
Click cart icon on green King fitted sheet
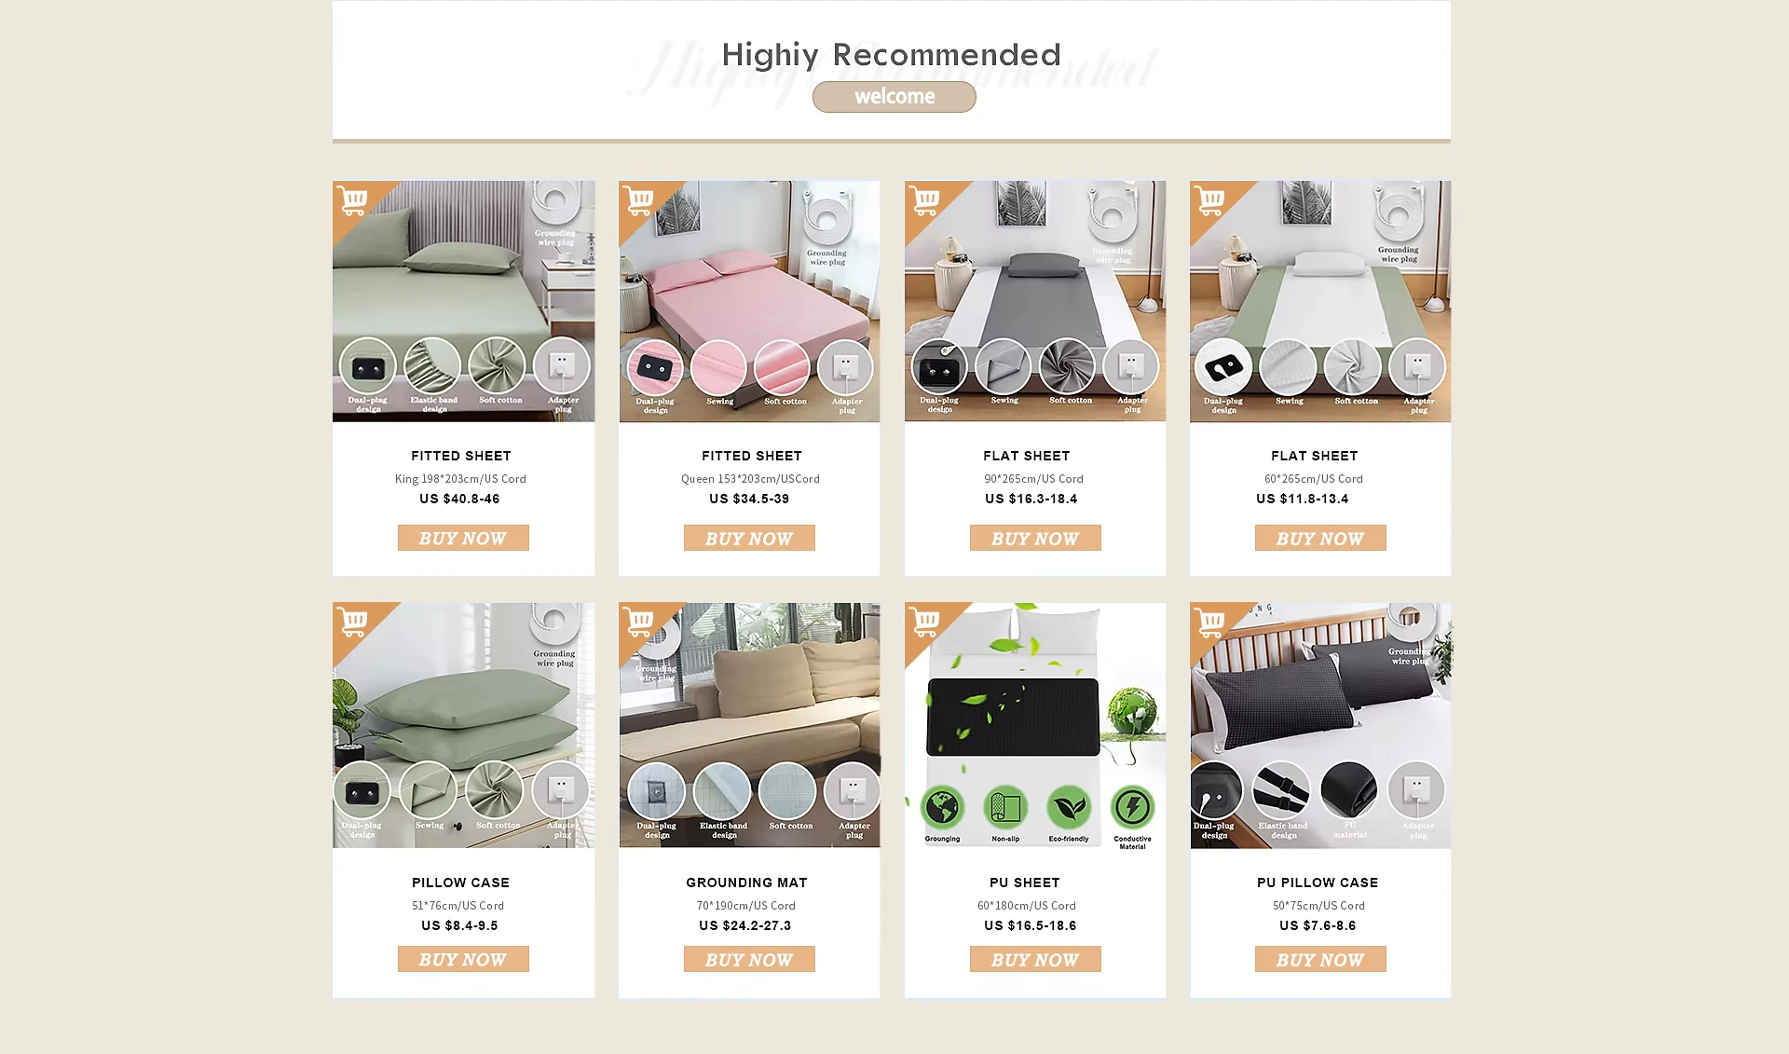353,200
